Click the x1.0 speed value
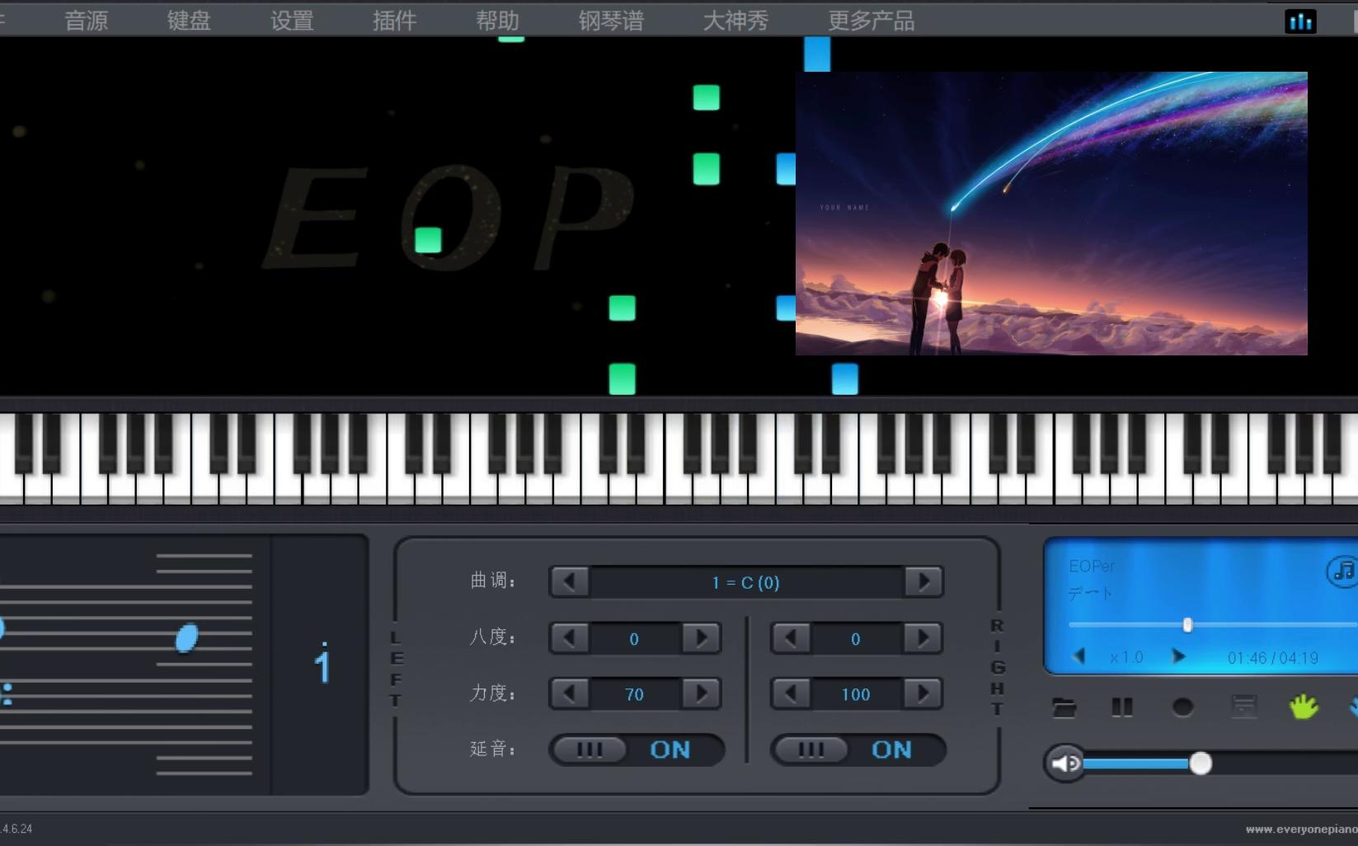The width and height of the screenshot is (1358, 846). pyautogui.click(x=1126, y=657)
